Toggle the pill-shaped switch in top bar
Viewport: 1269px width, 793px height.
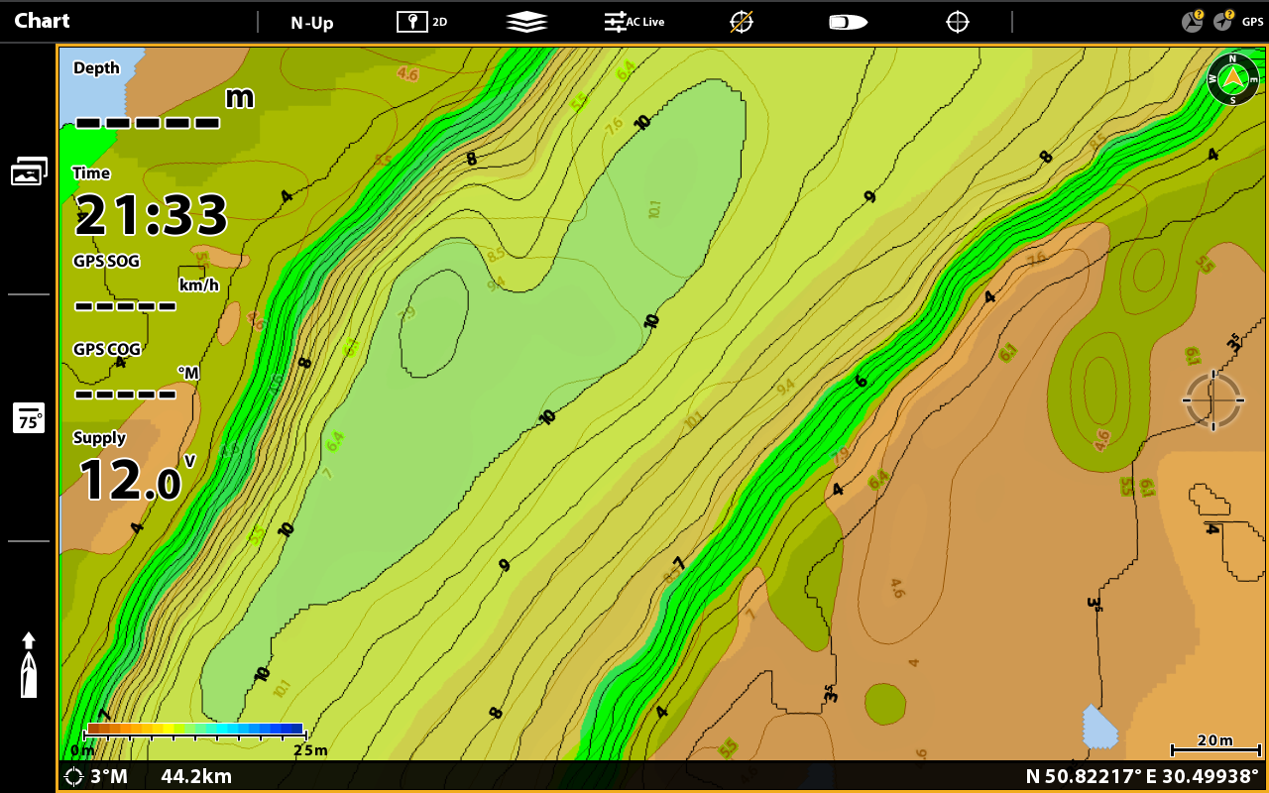[848, 22]
